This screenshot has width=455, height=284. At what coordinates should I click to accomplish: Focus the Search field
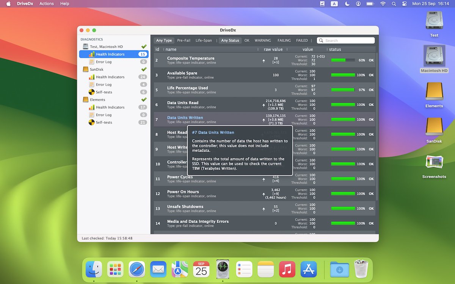[346, 41]
